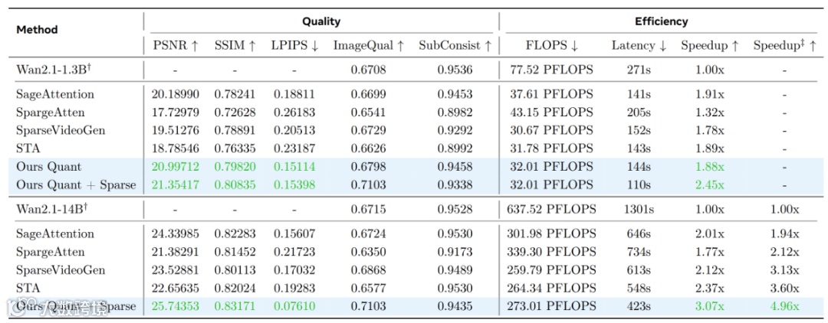Select the Quality group header
The width and height of the screenshot is (828, 323).
pyautogui.click(x=321, y=21)
